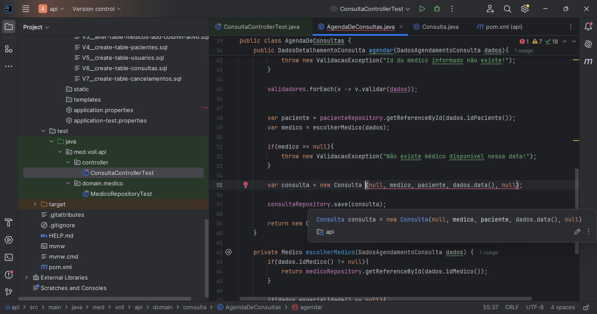Debug ConsultaControllerTest with bug icon
This screenshot has height=314, width=597.
click(x=437, y=9)
